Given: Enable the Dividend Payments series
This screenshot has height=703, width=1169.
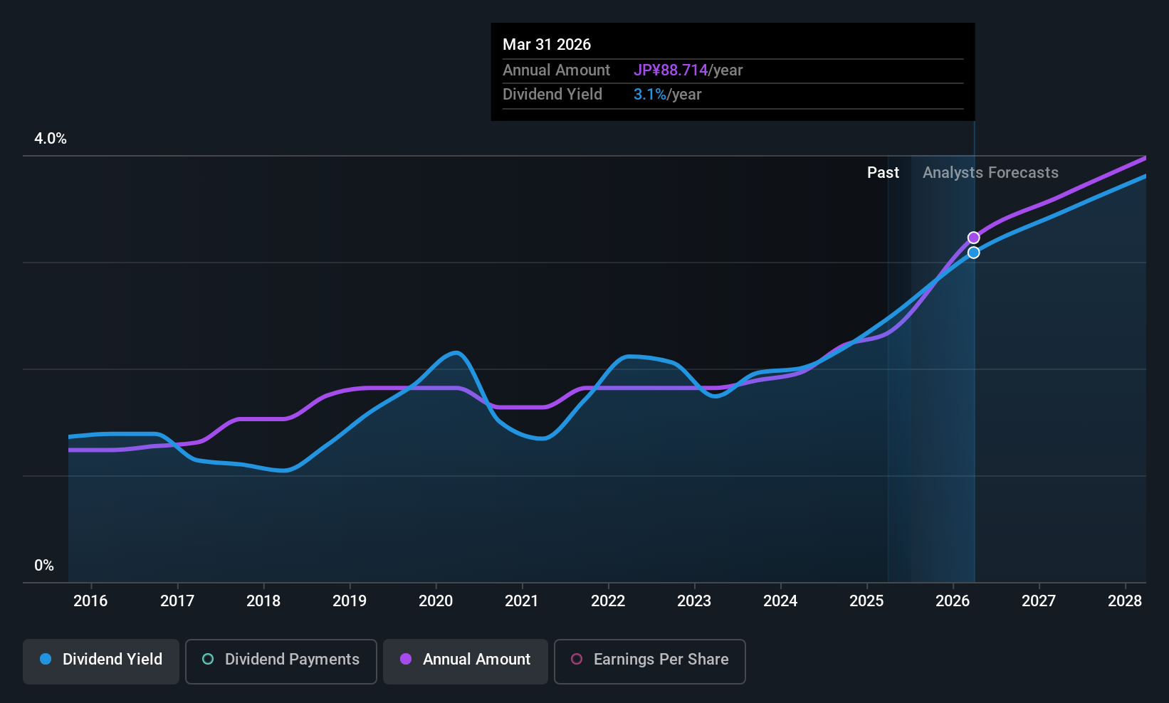Looking at the screenshot, I should tap(281, 662).
